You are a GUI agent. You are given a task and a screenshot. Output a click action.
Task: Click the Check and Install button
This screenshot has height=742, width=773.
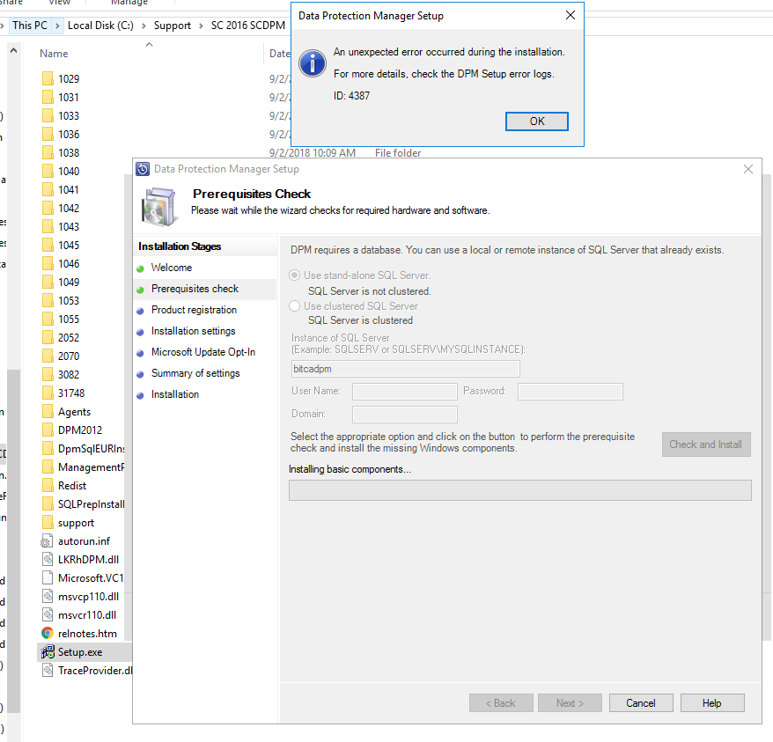coord(706,444)
